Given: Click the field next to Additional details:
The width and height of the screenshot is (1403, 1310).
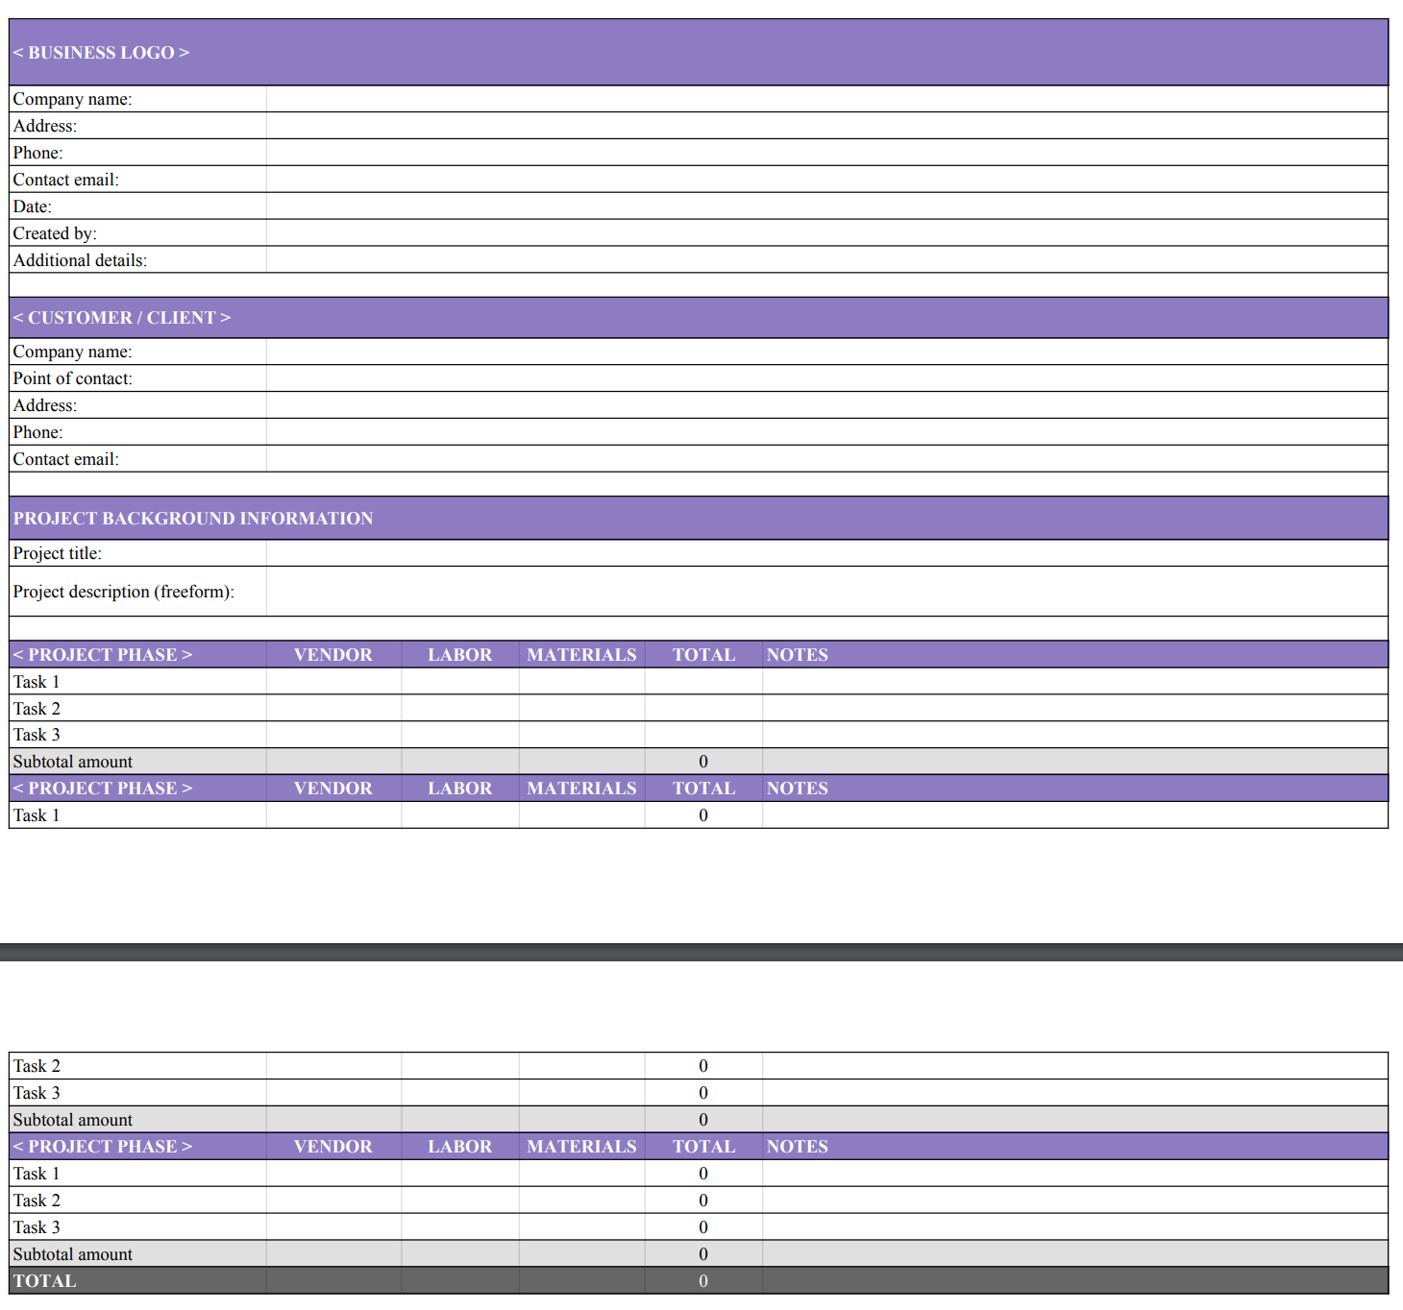Looking at the screenshot, I should click(826, 260).
